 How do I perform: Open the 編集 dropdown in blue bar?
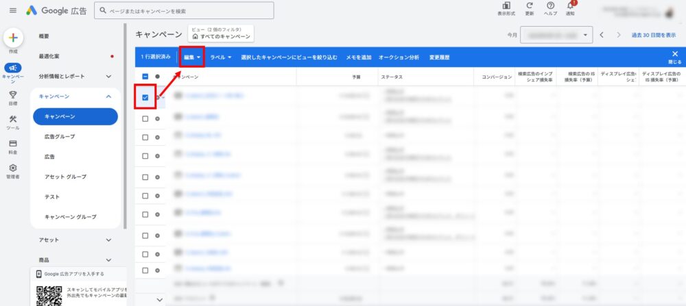[x=191, y=58]
